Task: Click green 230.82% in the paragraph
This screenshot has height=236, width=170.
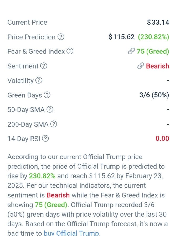Action: 42,176
